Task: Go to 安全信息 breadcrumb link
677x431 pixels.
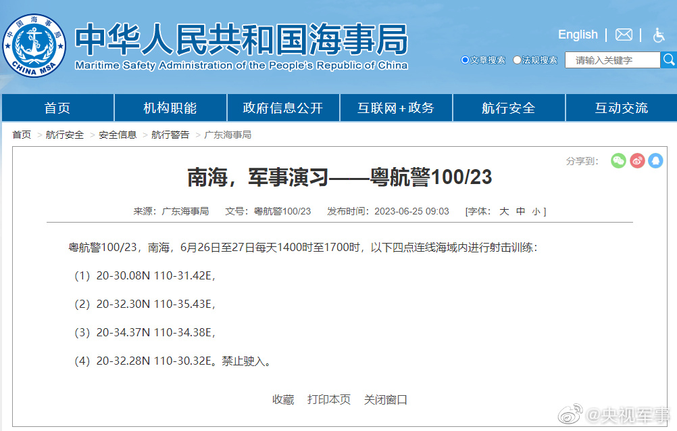Action: (118, 135)
